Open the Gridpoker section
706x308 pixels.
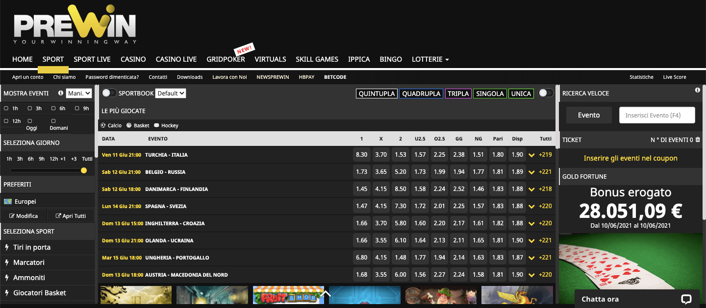click(x=226, y=59)
